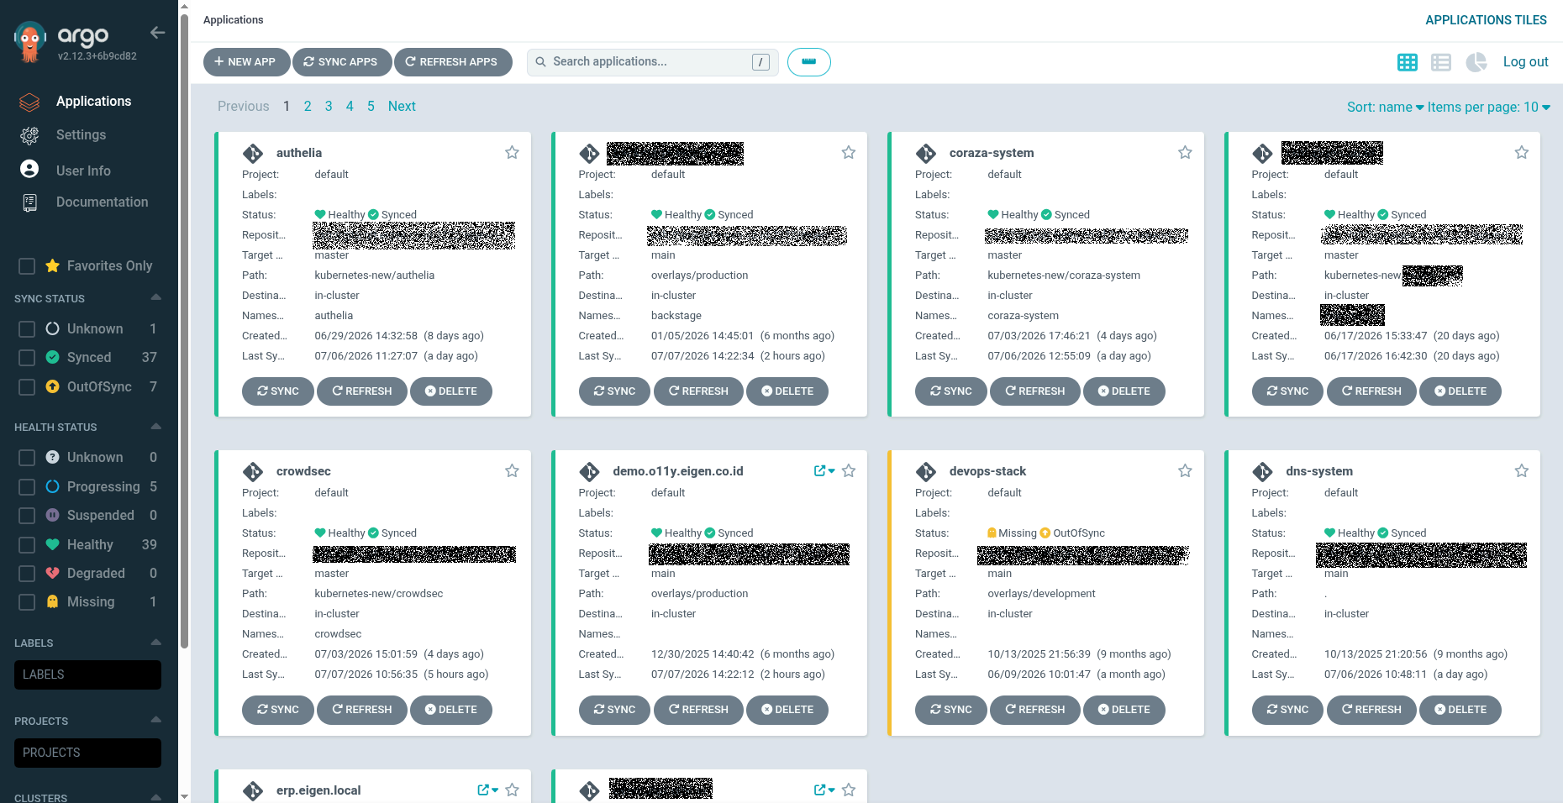Check the Synced filter
This screenshot has height=803, width=1563.
[x=27, y=358]
